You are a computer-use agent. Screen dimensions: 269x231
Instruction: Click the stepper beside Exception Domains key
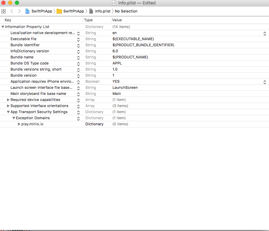point(78,118)
